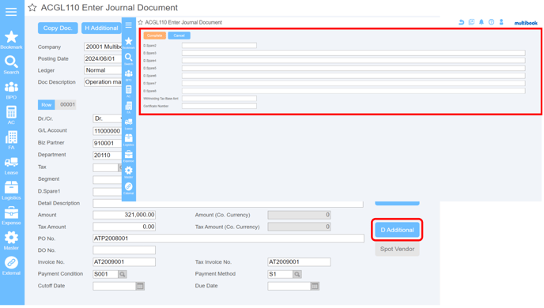Click the D.Spare2 input field
The width and height of the screenshot is (544, 308).
tap(219, 45)
